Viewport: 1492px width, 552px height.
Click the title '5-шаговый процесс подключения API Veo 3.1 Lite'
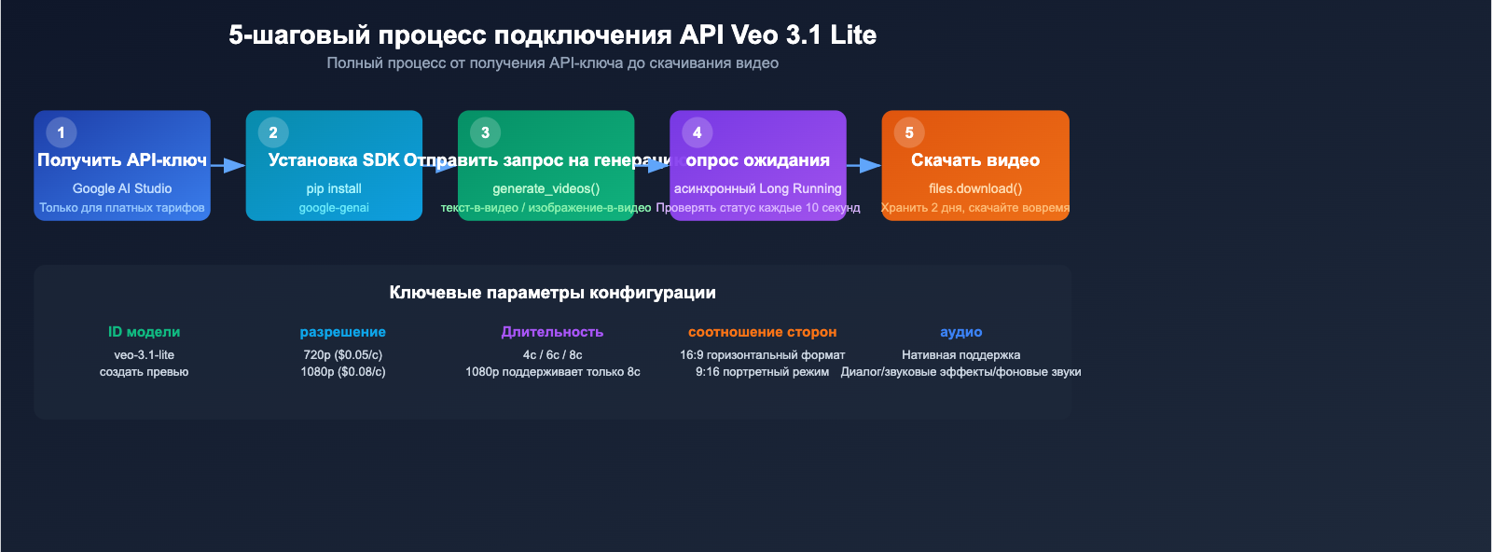tap(552, 35)
